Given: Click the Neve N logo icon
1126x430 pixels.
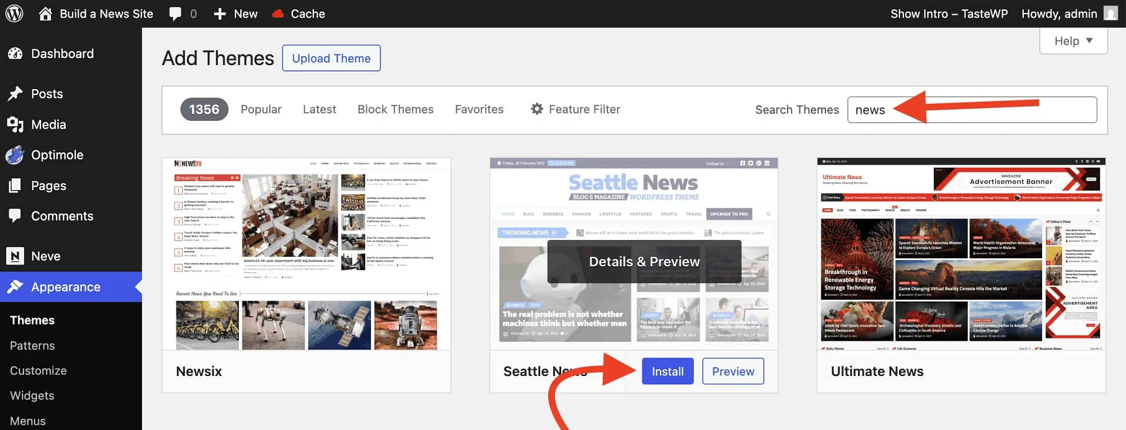Looking at the screenshot, I should click(x=15, y=256).
